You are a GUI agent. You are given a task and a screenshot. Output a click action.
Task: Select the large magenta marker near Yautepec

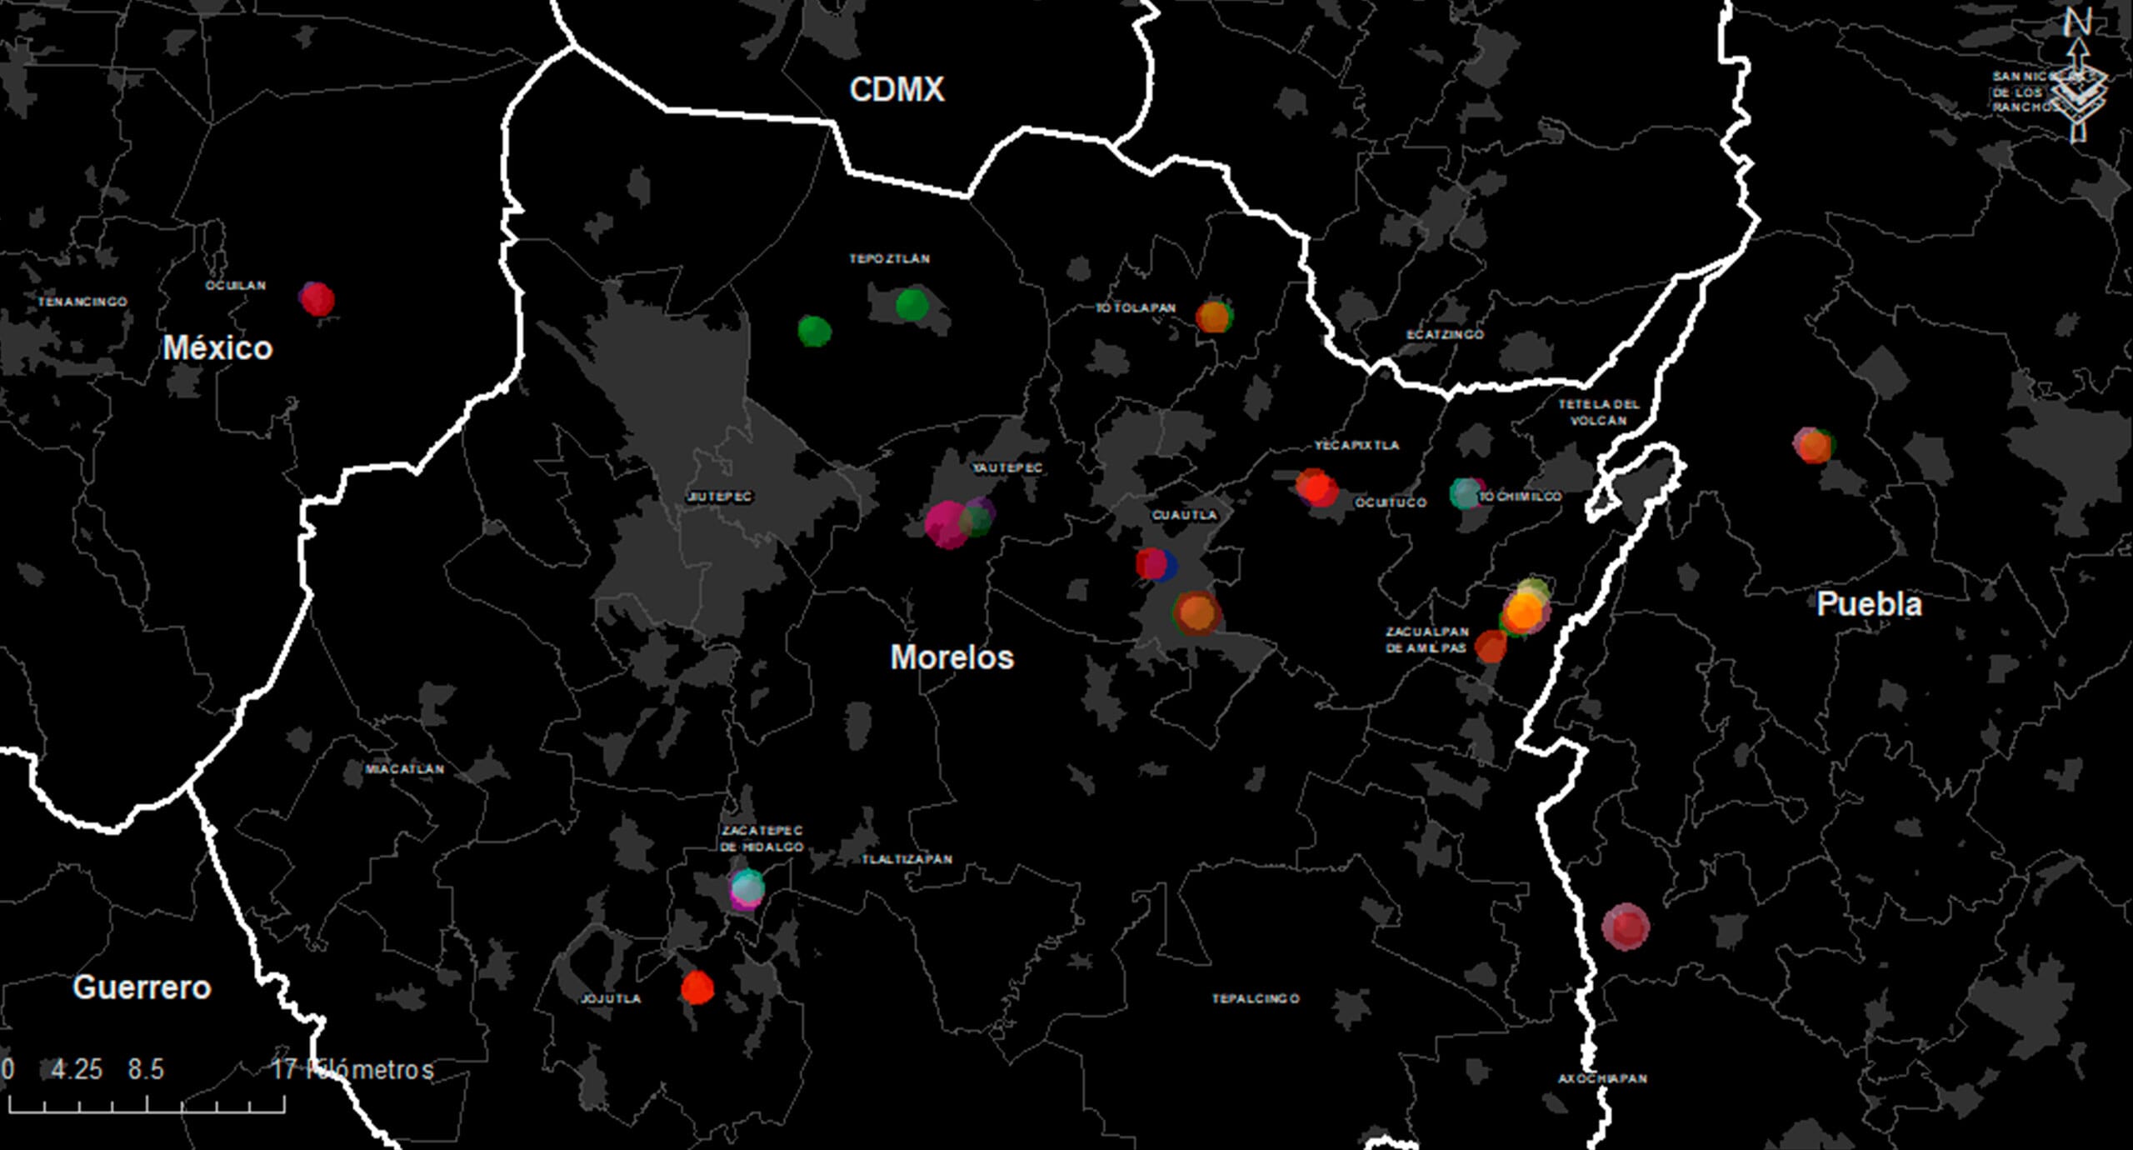947,524
